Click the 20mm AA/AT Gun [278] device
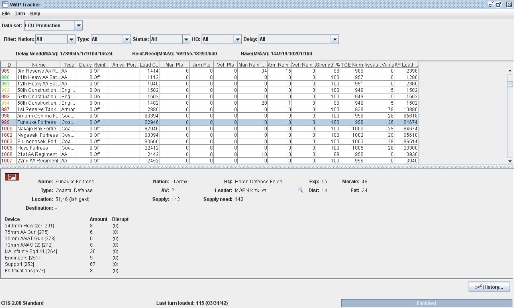 coord(30,239)
